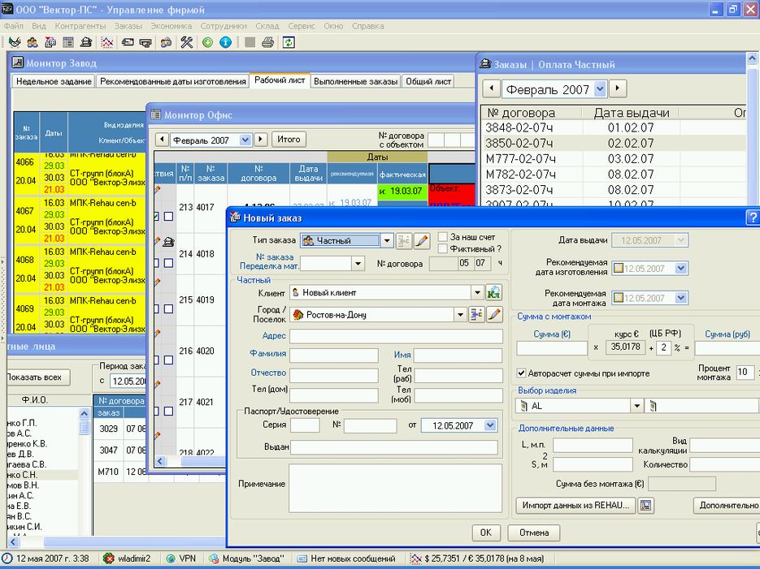Uncheck 'Авторасчет суммы при импорте'
This screenshot has width=760, height=569.
[522, 373]
